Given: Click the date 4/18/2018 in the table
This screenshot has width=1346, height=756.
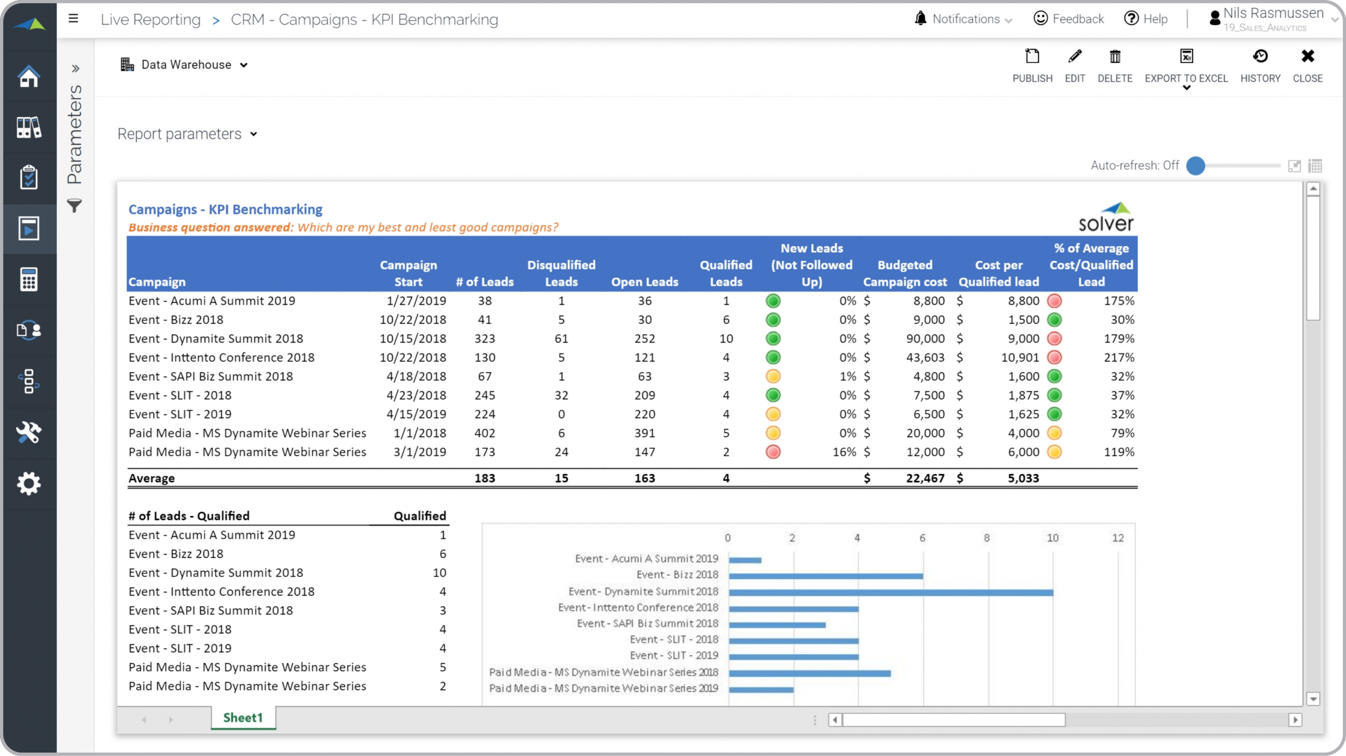Looking at the screenshot, I should (416, 376).
